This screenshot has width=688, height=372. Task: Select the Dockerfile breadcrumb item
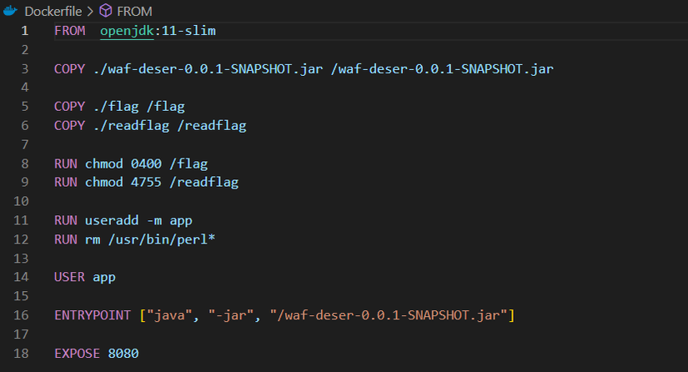click(x=53, y=12)
